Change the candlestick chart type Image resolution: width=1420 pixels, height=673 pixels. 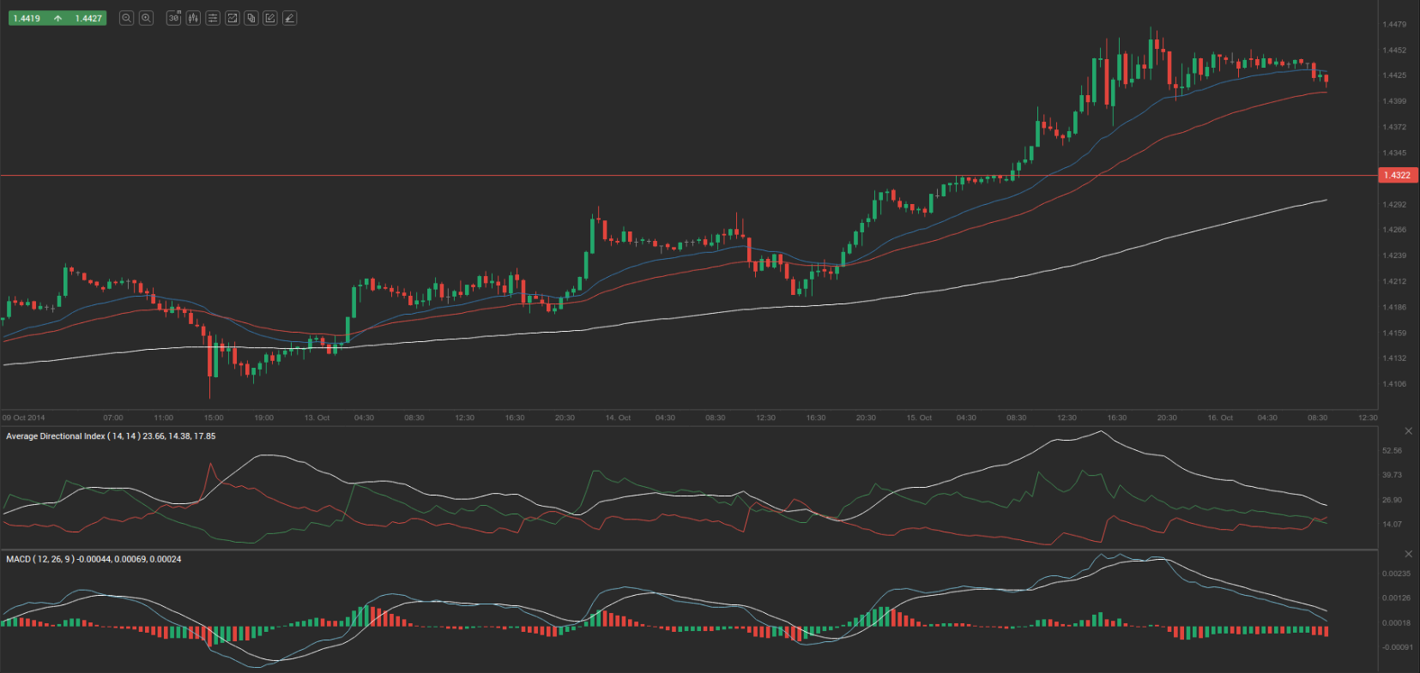tap(193, 18)
